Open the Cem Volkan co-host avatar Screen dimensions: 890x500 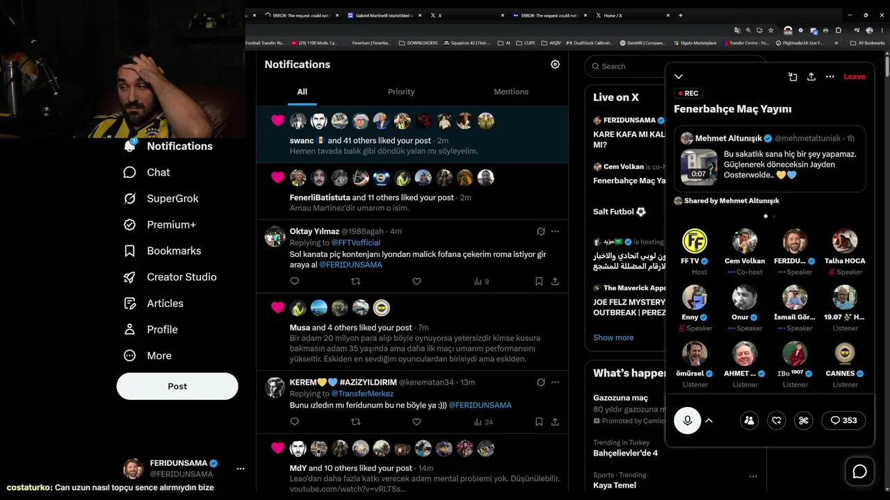pyautogui.click(x=745, y=241)
